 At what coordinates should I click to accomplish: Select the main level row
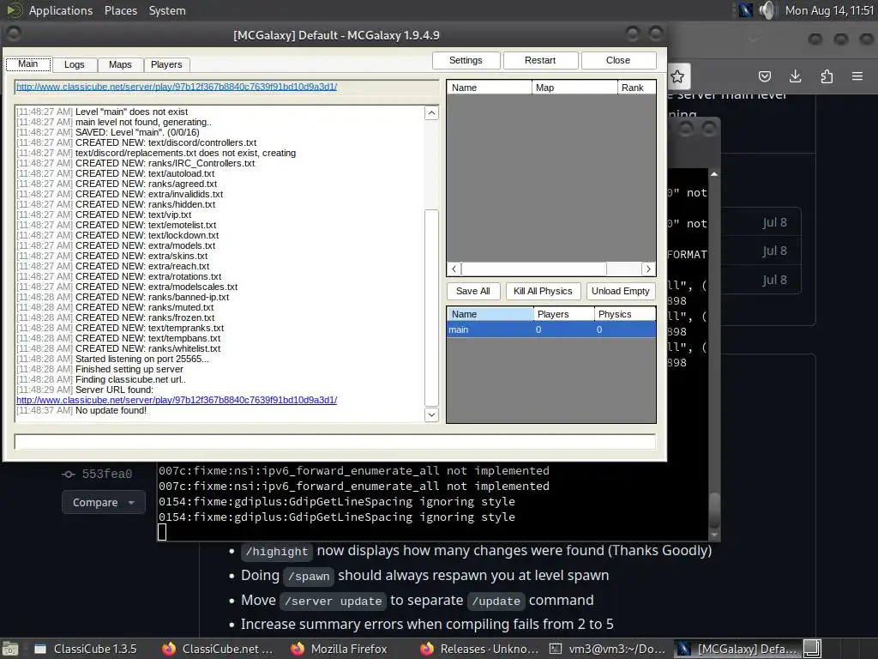pos(551,329)
